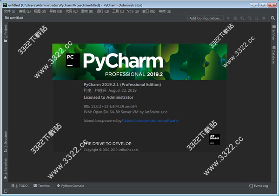Open the 窗口(W) menu
Viewport: 279px width, 196px height.
pyautogui.click(x=149, y=11)
